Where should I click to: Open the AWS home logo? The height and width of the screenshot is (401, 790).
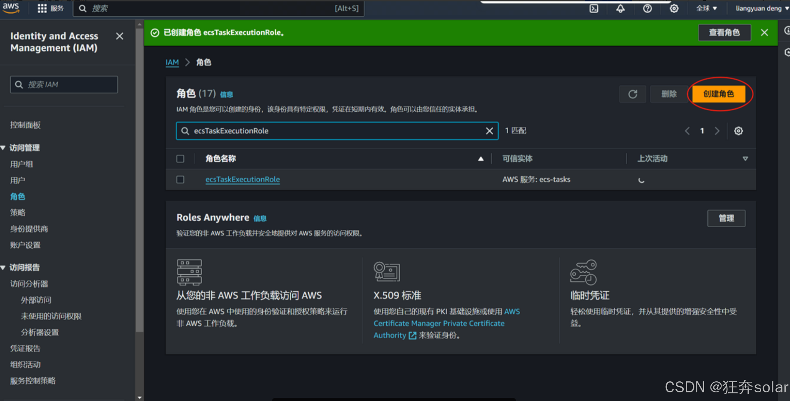[11, 8]
